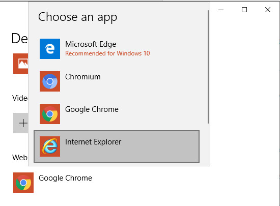Select the Internet Explorer icon
Viewport: 280px width, 206px height.
50,146
